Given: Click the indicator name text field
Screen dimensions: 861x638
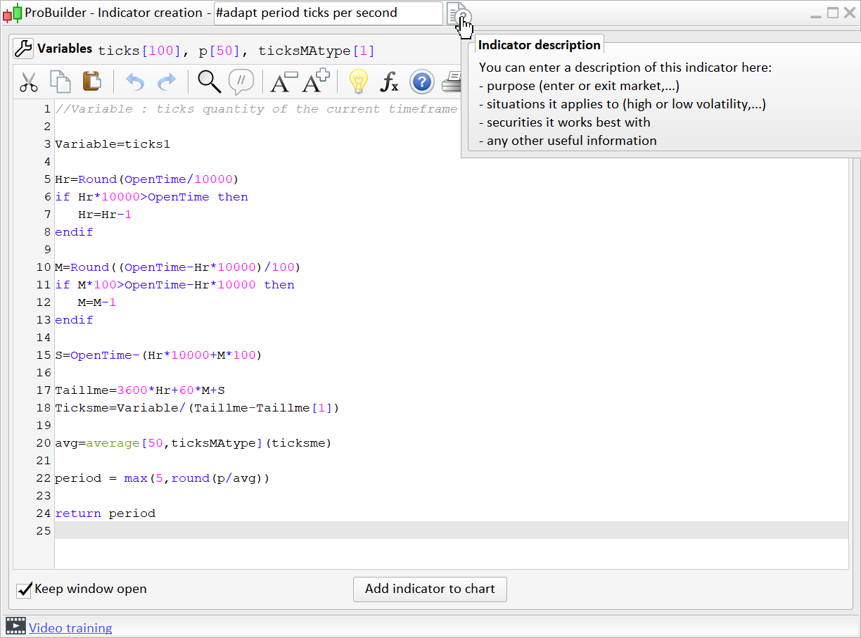Looking at the screenshot, I should pos(328,13).
